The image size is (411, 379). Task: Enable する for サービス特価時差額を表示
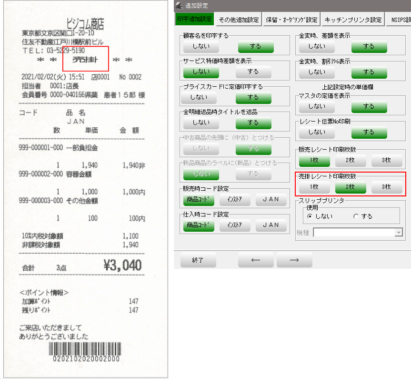(253, 72)
